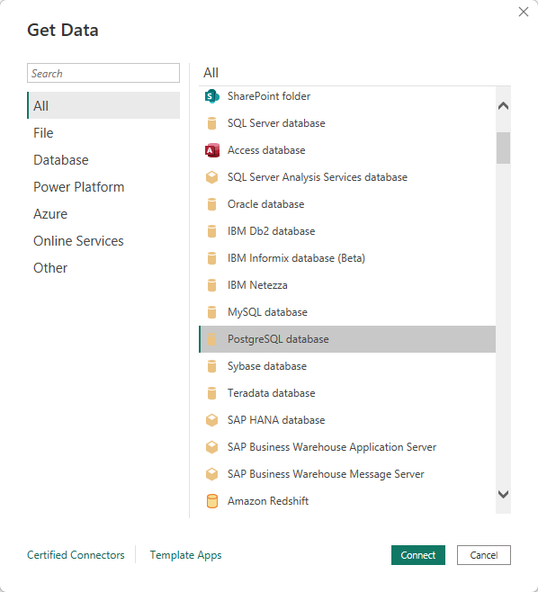538x592 pixels.
Task: Click the Amazon Redshift icon
Action: point(211,501)
